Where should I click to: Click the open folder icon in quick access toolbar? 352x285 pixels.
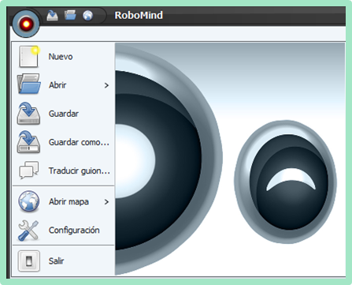(70, 15)
